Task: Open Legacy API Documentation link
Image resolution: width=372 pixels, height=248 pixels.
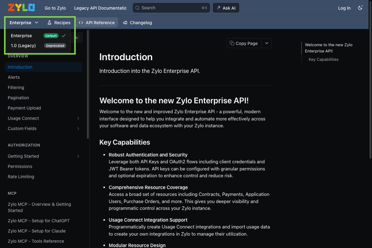Action: coord(100,8)
